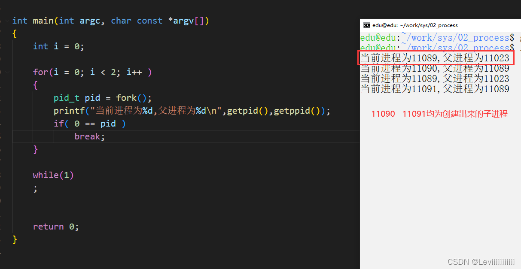Click the 'for' keyword in the loop header
521x269 pixels.
[x=40, y=72]
